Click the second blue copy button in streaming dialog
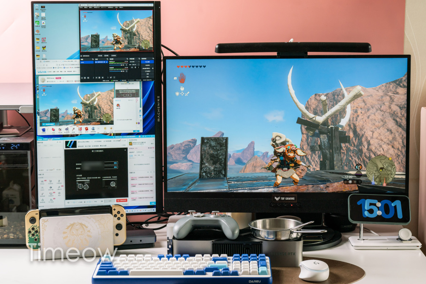Screen dimensions: 426x284 click(x=115, y=167)
